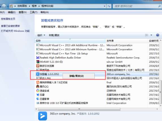Click the 傲游云浏览器 program icon

pyautogui.click(x=38, y=66)
